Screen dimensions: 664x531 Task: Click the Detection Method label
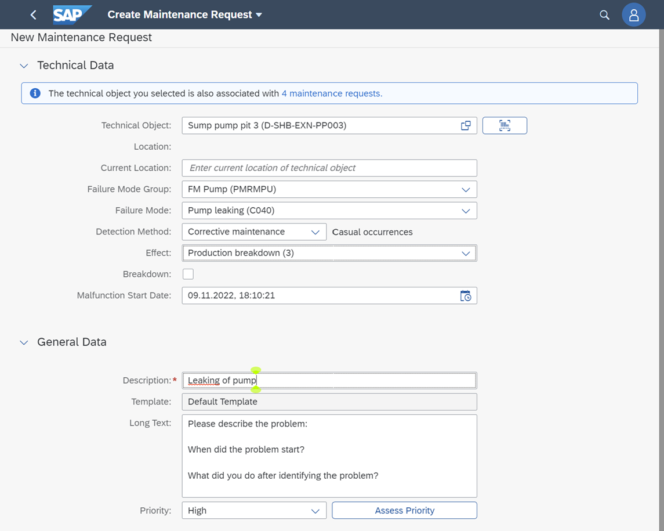click(133, 232)
